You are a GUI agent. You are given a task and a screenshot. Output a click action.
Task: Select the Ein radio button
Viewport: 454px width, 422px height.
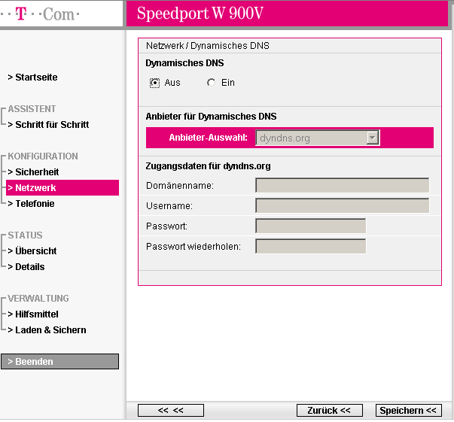click(x=212, y=83)
